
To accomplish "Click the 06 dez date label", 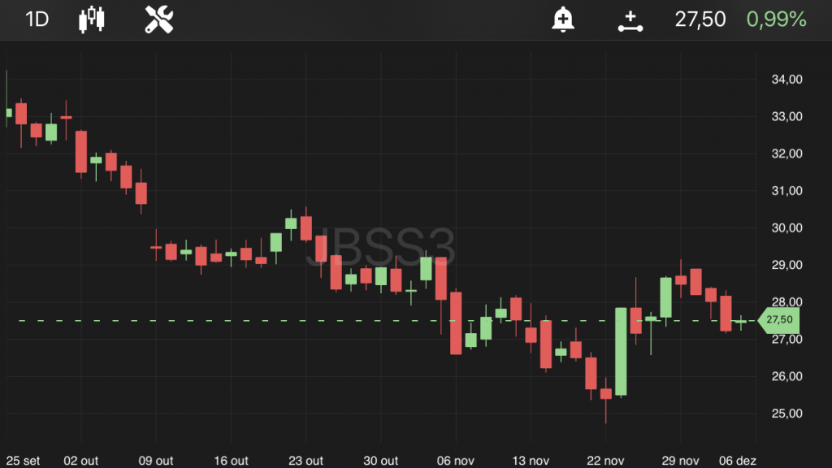I will pyautogui.click(x=738, y=461).
